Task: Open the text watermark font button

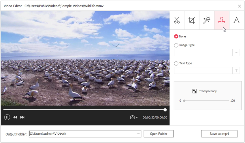Action: pos(236,71)
